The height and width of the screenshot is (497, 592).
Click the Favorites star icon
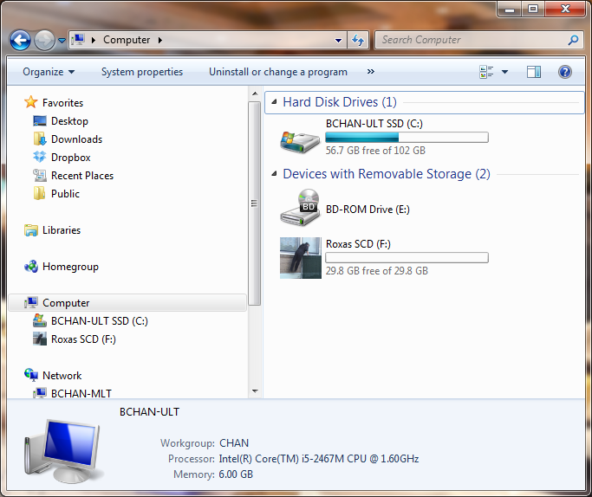[31, 102]
